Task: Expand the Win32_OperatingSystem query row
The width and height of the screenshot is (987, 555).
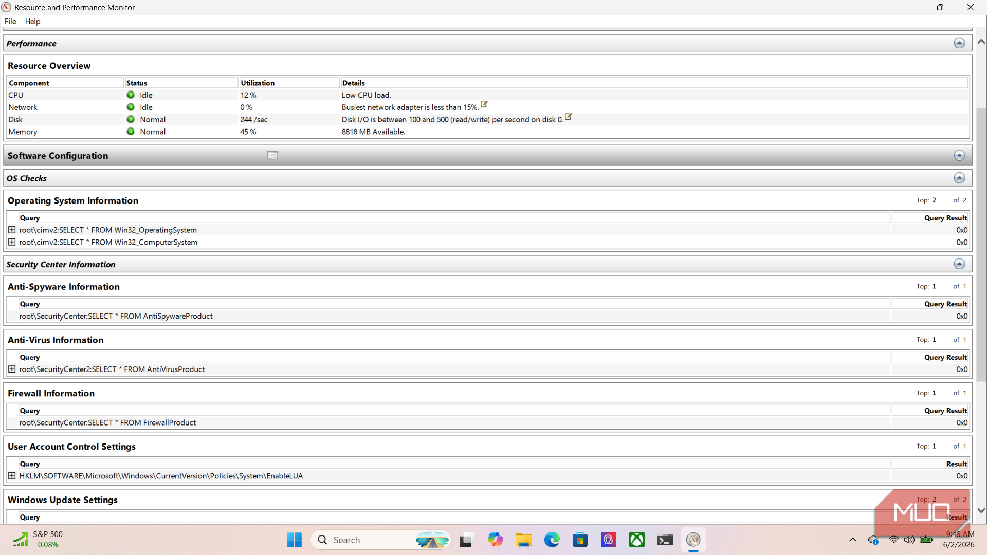Action: coord(12,230)
